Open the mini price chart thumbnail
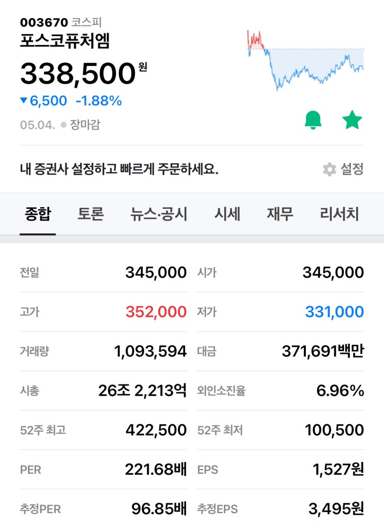Screen dimensions: 384x524 point(305,59)
